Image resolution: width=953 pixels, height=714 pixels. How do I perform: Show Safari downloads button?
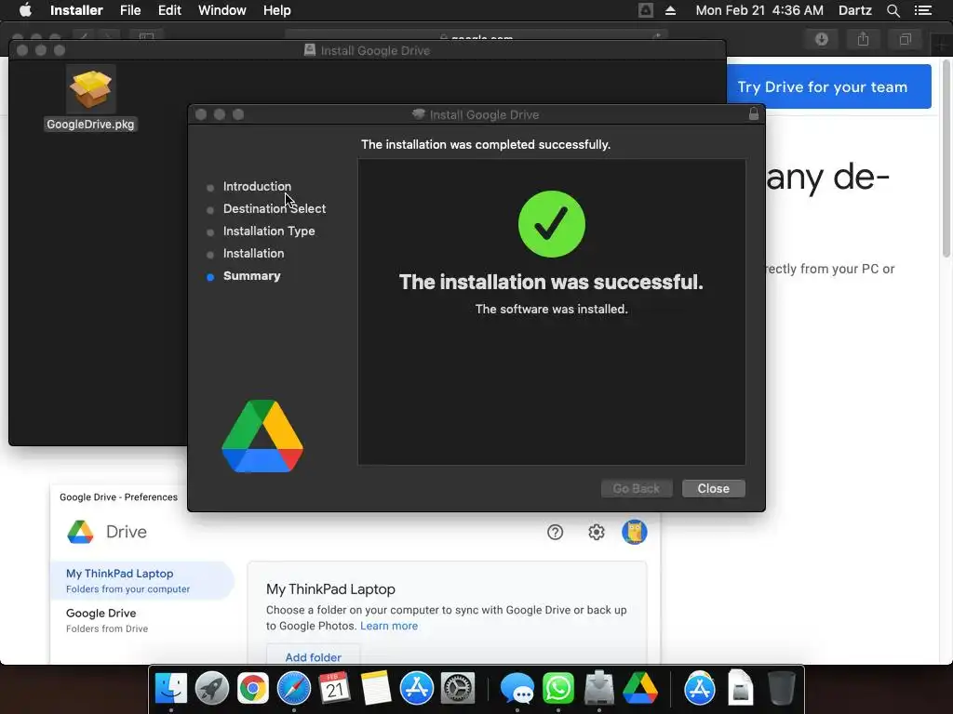click(822, 39)
